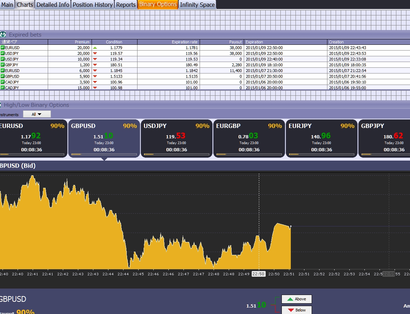Click the GBPUSD (Bid) chart title
410x314 pixels.
18,166
